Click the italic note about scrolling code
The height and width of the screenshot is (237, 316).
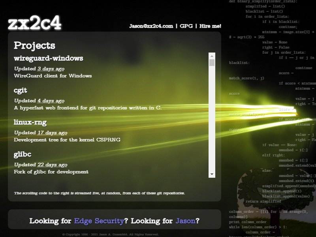pyautogui.click(x=100, y=193)
